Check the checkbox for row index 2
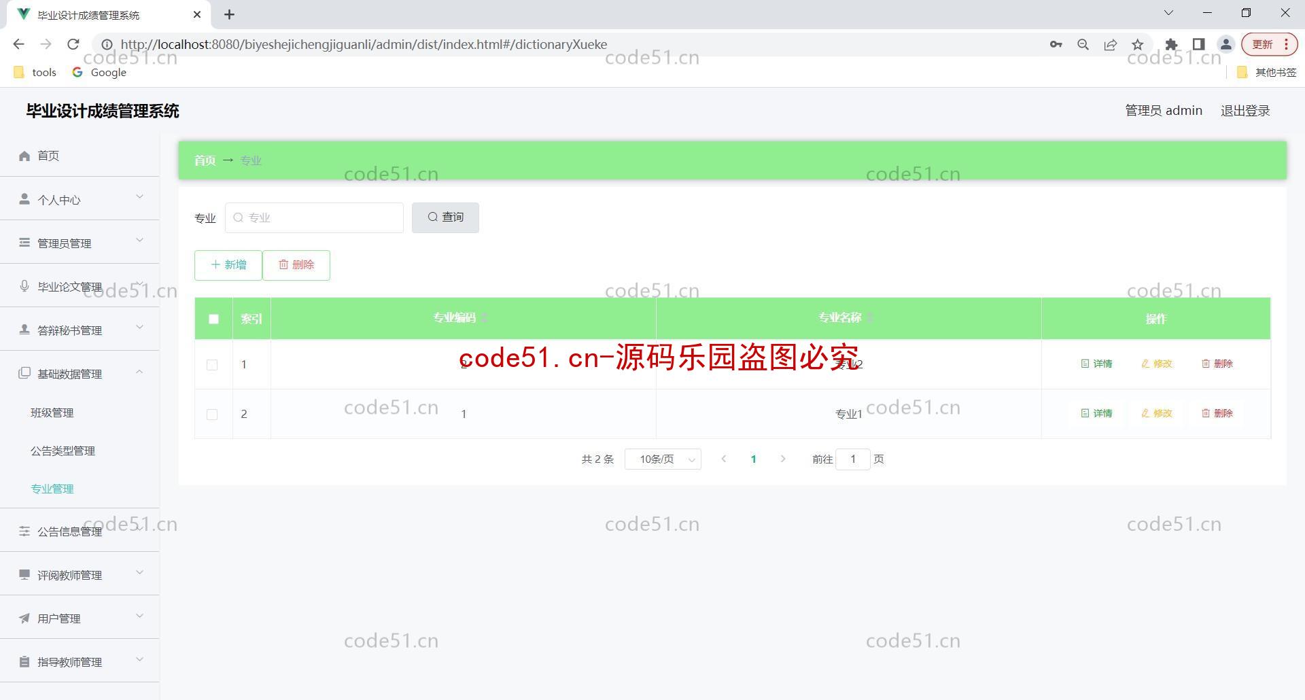1305x700 pixels. 212,415
